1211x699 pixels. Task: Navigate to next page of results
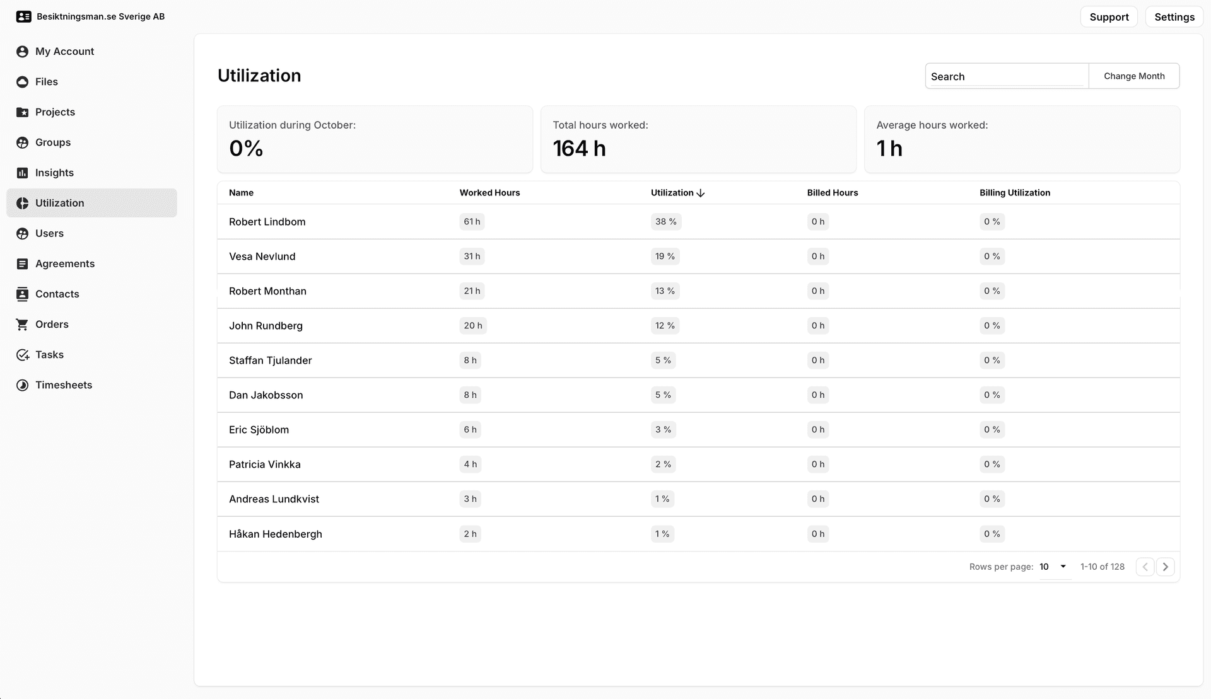tap(1165, 567)
